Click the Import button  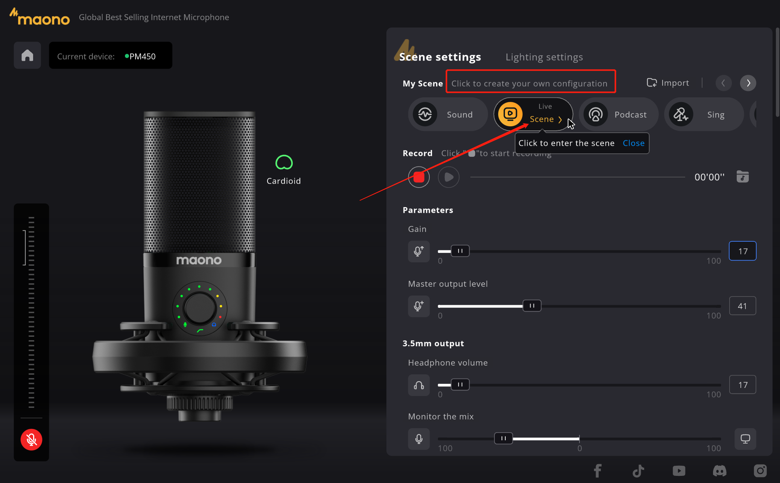pos(668,83)
